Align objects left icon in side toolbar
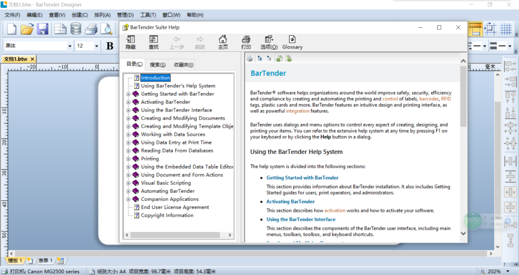The width and height of the screenshot is (519, 275). [x=510, y=66]
